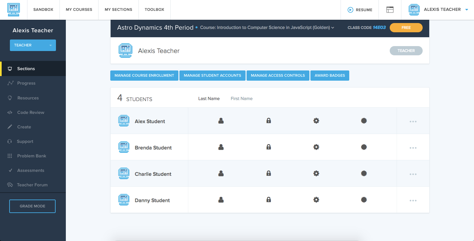
Task: Click the CodeHS logo in the top left
Action: pos(13,10)
